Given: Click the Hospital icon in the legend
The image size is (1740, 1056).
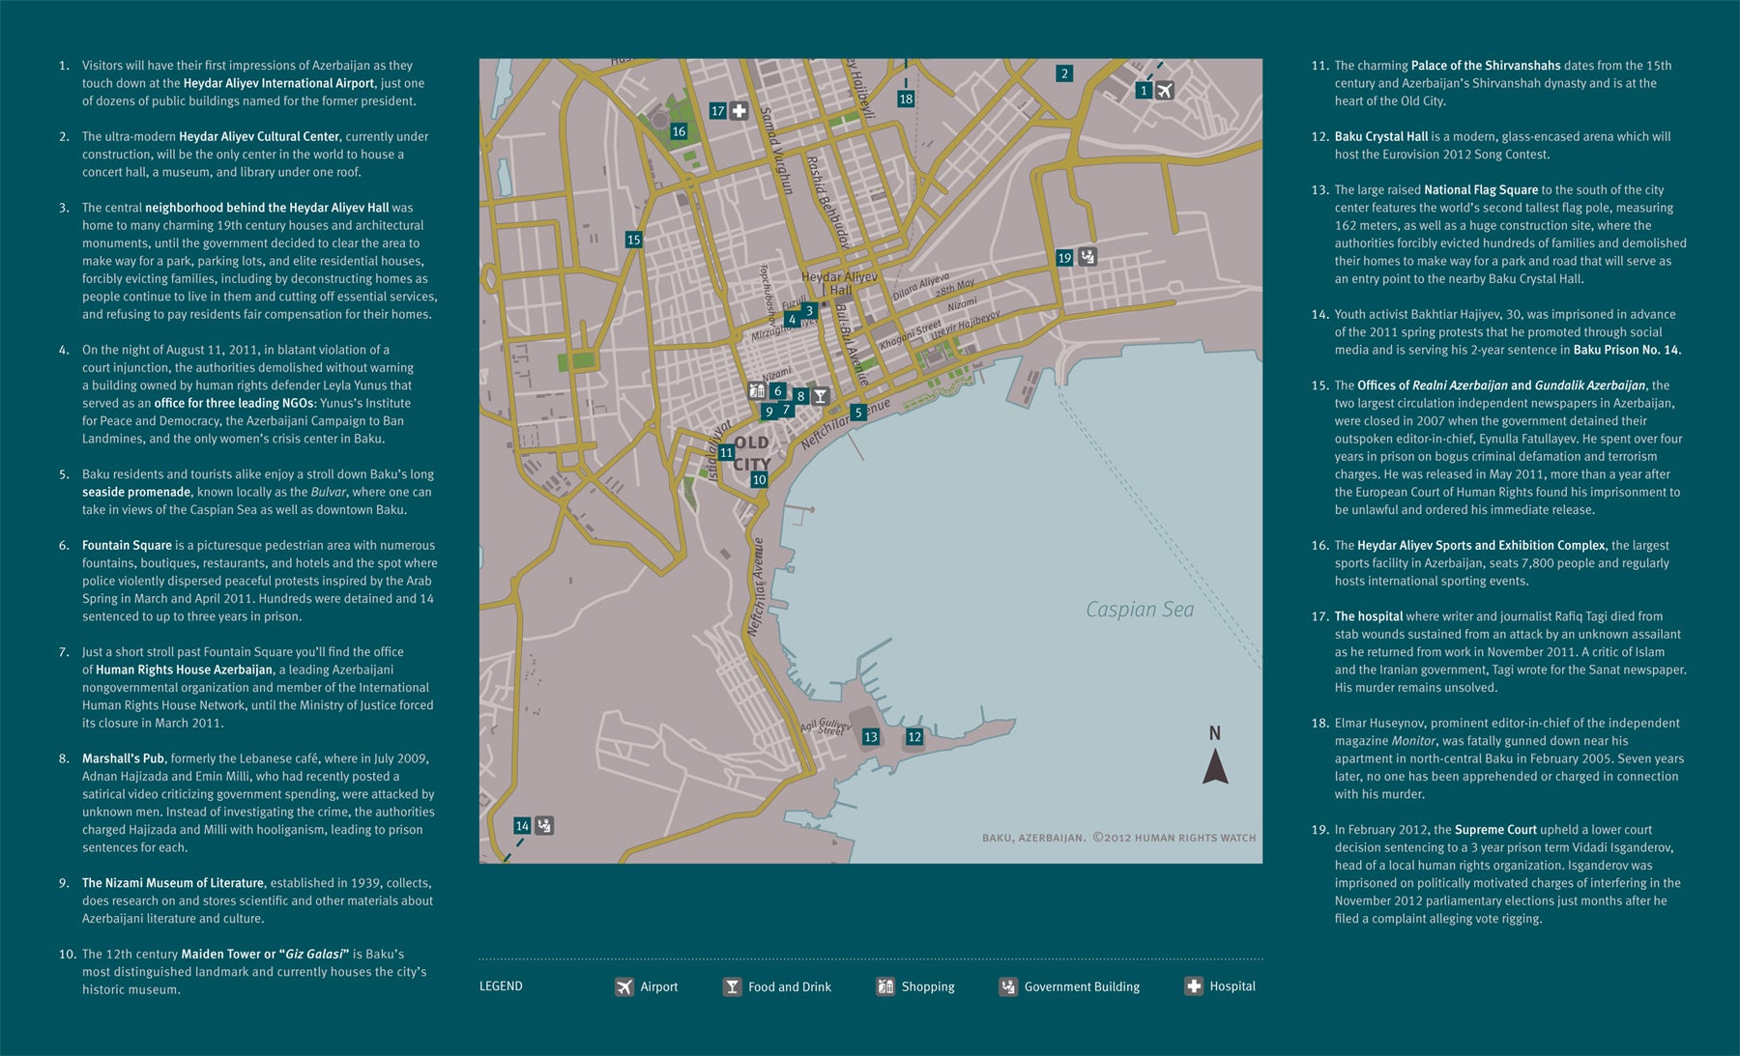Looking at the screenshot, I should [x=1194, y=986].
